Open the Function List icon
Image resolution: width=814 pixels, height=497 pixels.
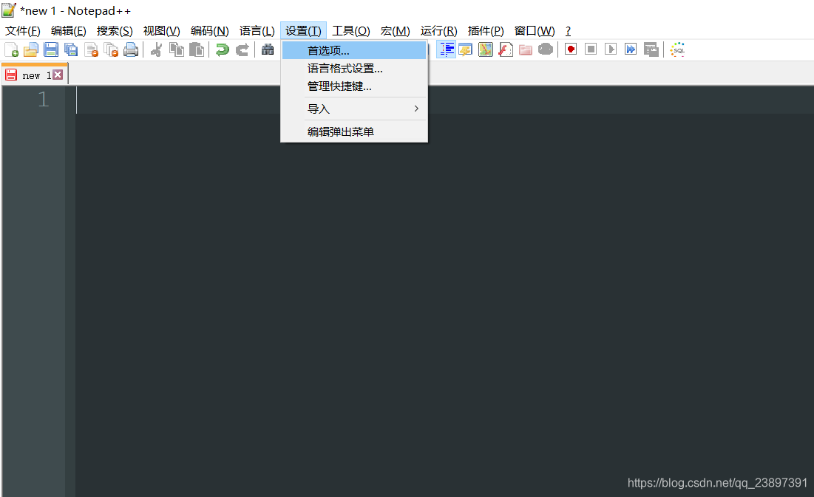[x=506, y=49]
